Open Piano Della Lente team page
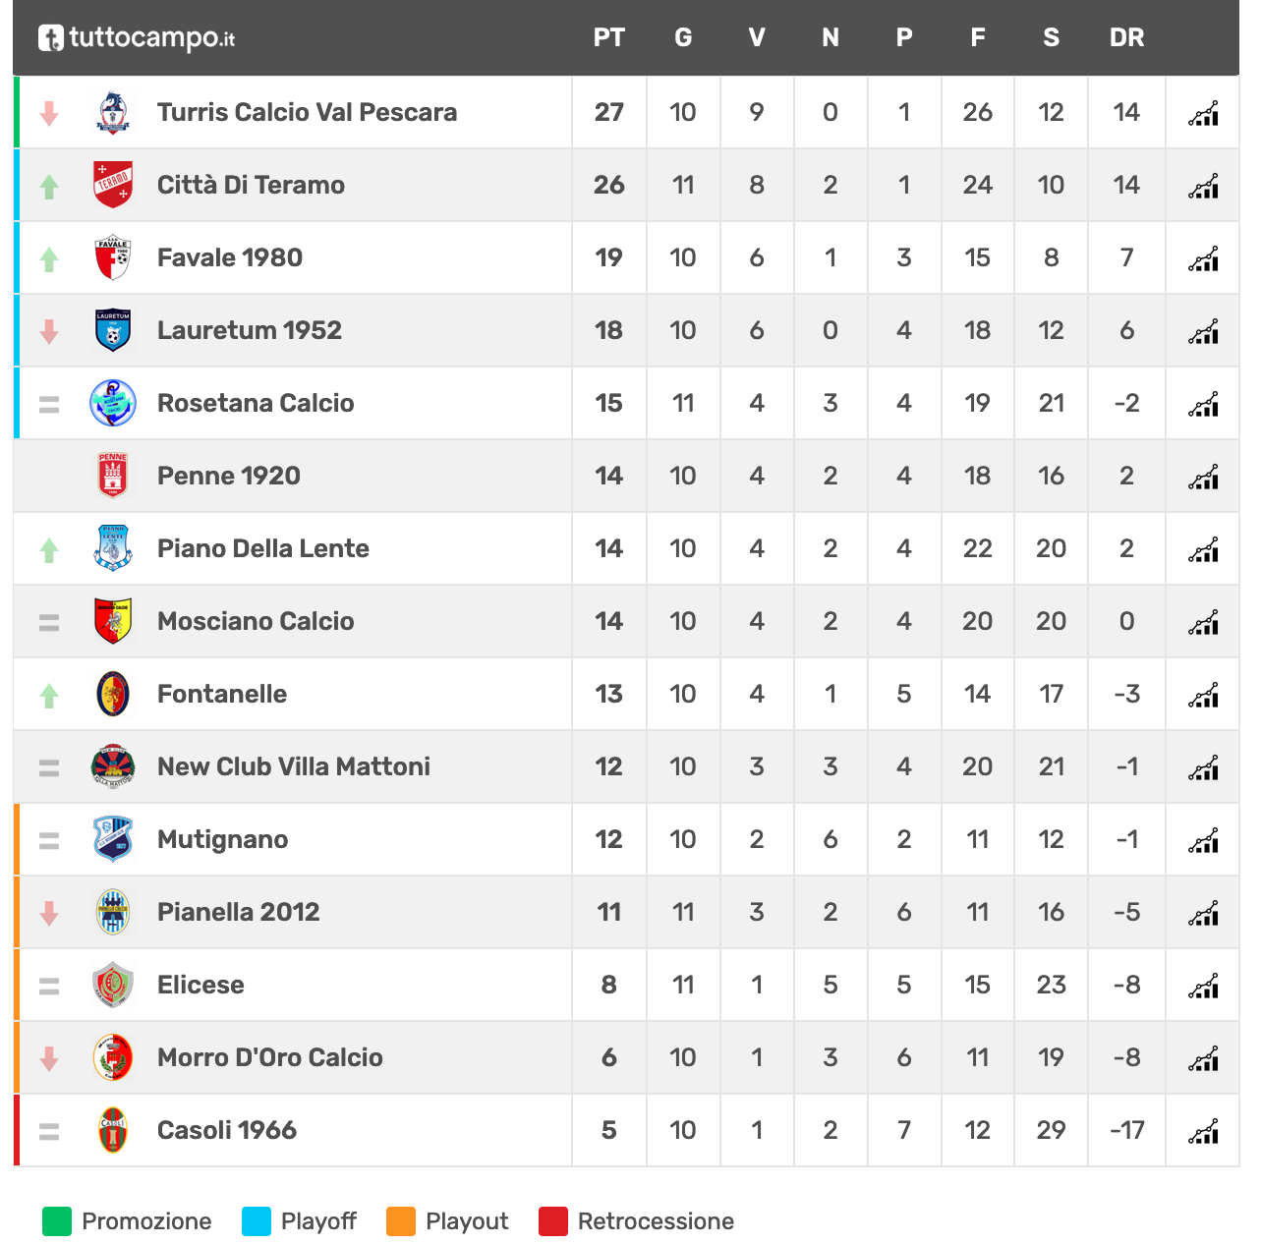Viewport: 1261px width, 1244px height. 263,548
